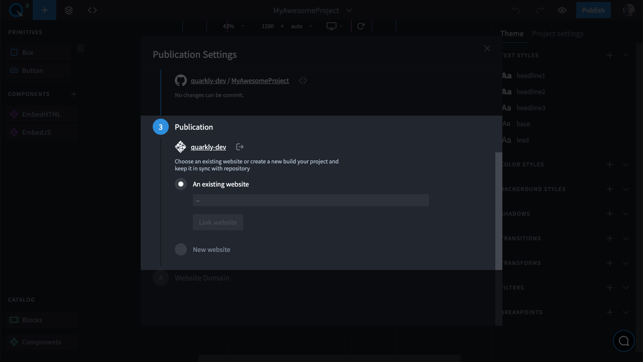Select the EmbedHTML component
Screen dimensions: 643x362
coord(43,114)
